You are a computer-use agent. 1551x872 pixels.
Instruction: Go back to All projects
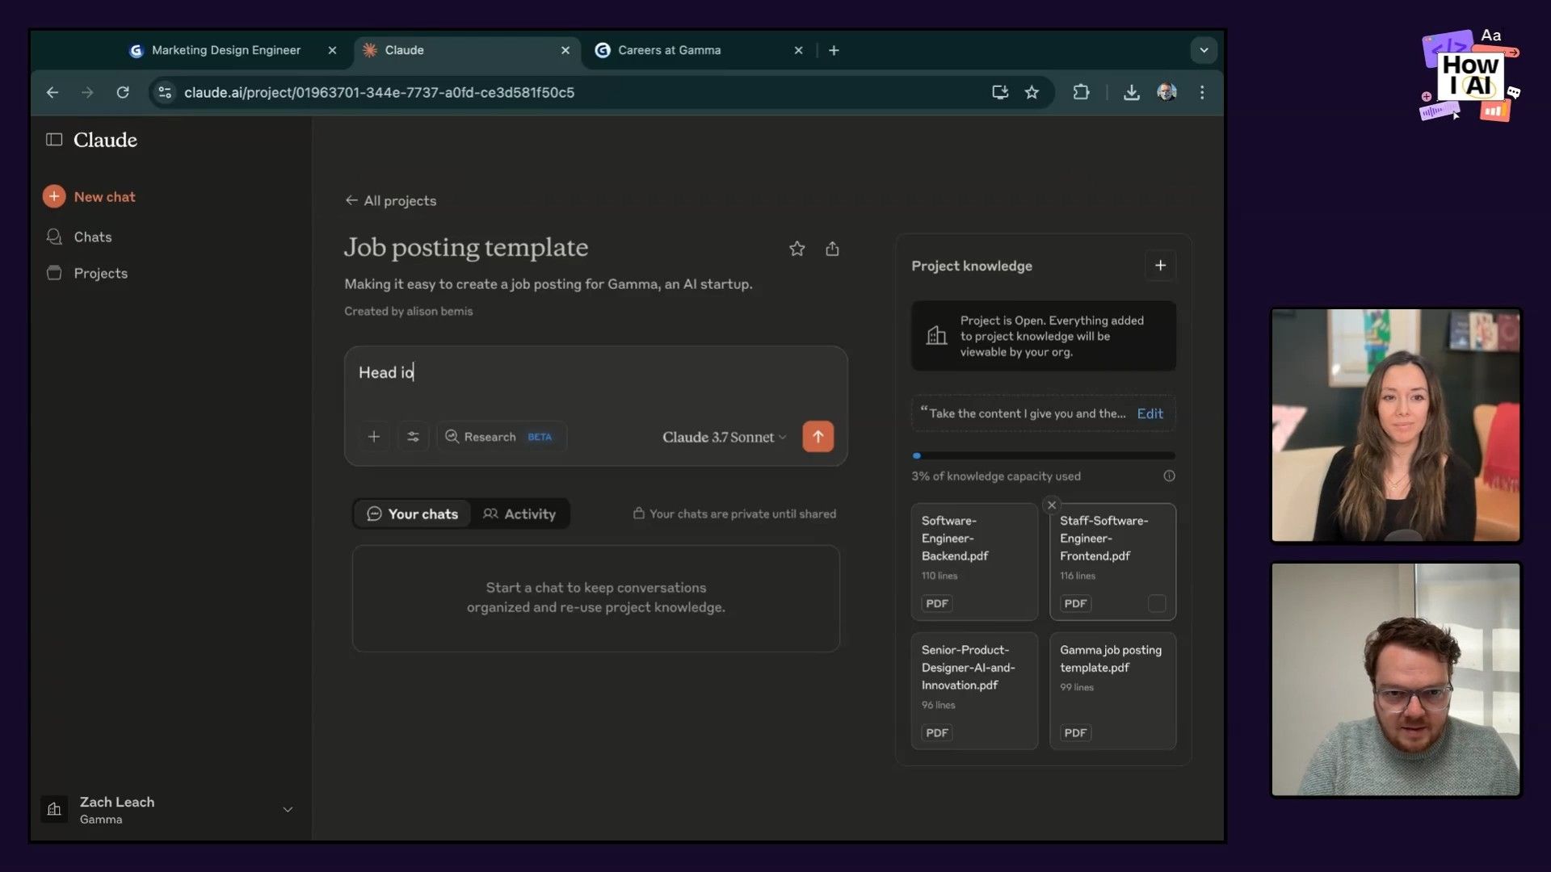(x=391, y=200)
